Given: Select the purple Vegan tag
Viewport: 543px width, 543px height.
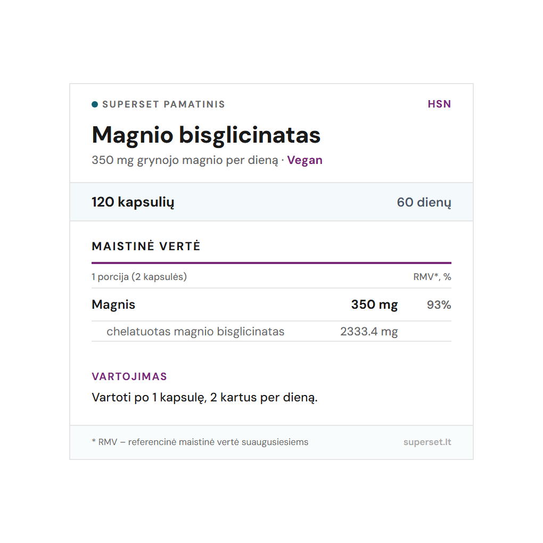Looking at the screenshot, I should 305,160.
